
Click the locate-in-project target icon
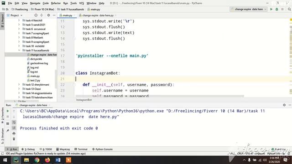(36, 15)
